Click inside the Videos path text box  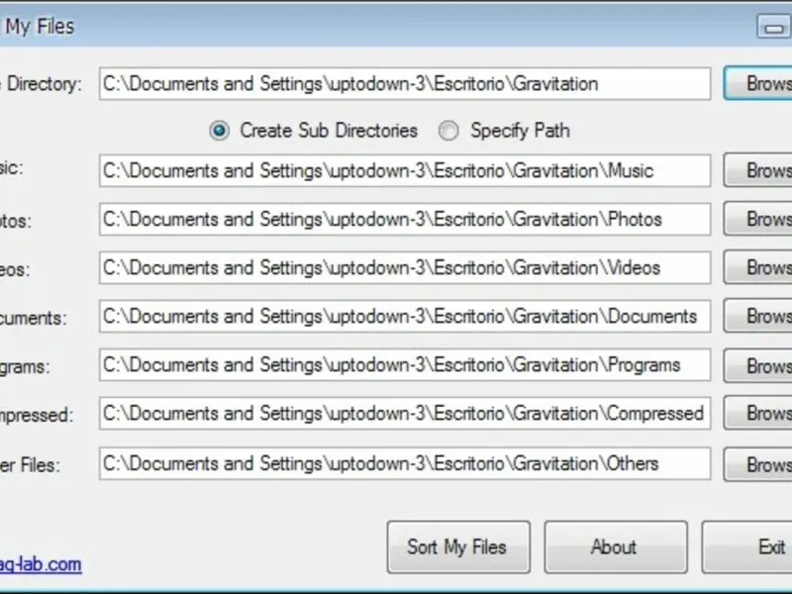[404, 267]
